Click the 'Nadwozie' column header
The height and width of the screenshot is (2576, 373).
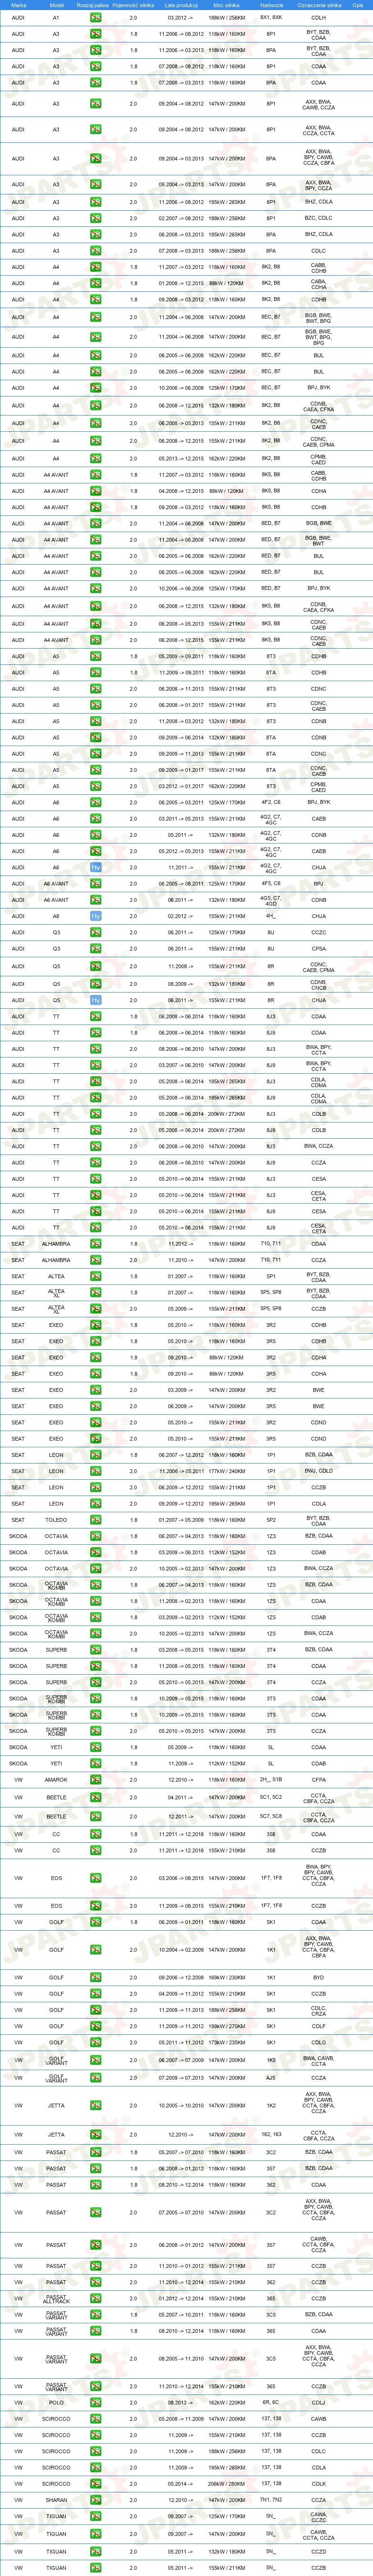pyautogui.click(x=271, y=5)
